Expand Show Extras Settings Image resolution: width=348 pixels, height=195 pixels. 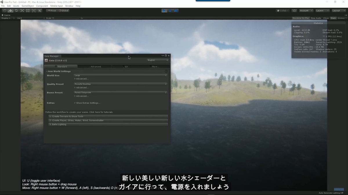(87, 103)
